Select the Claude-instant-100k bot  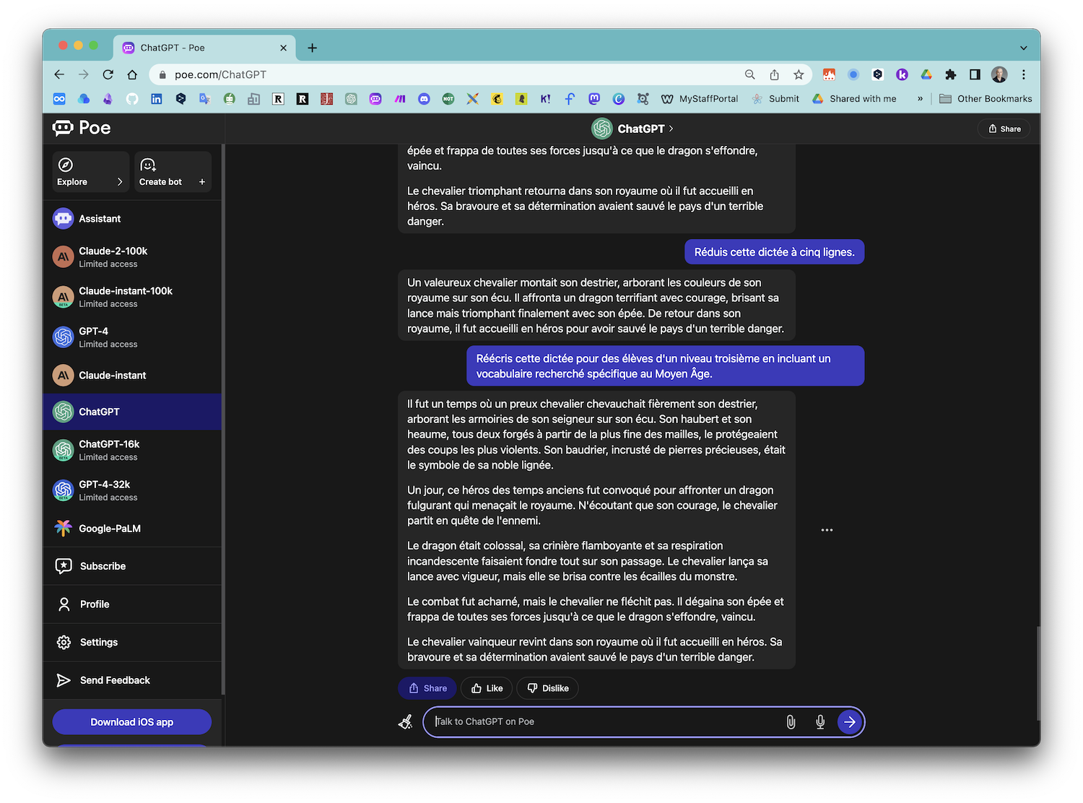pyautogui.click(x=132, y=297)
